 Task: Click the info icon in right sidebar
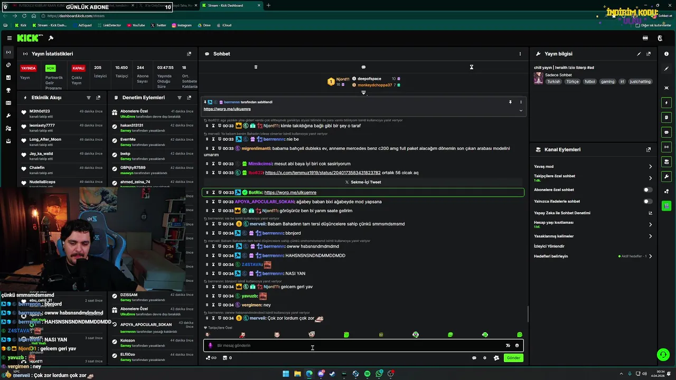coord(666,54)
